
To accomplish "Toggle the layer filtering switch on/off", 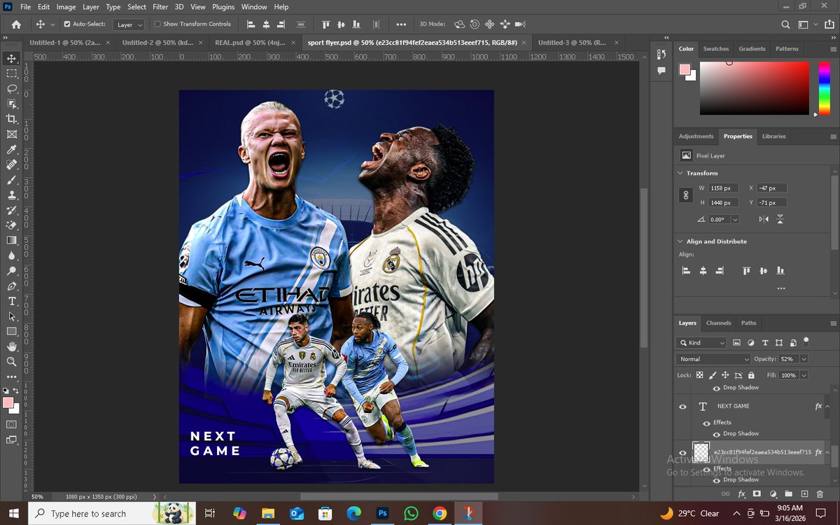I will [806, 342].
